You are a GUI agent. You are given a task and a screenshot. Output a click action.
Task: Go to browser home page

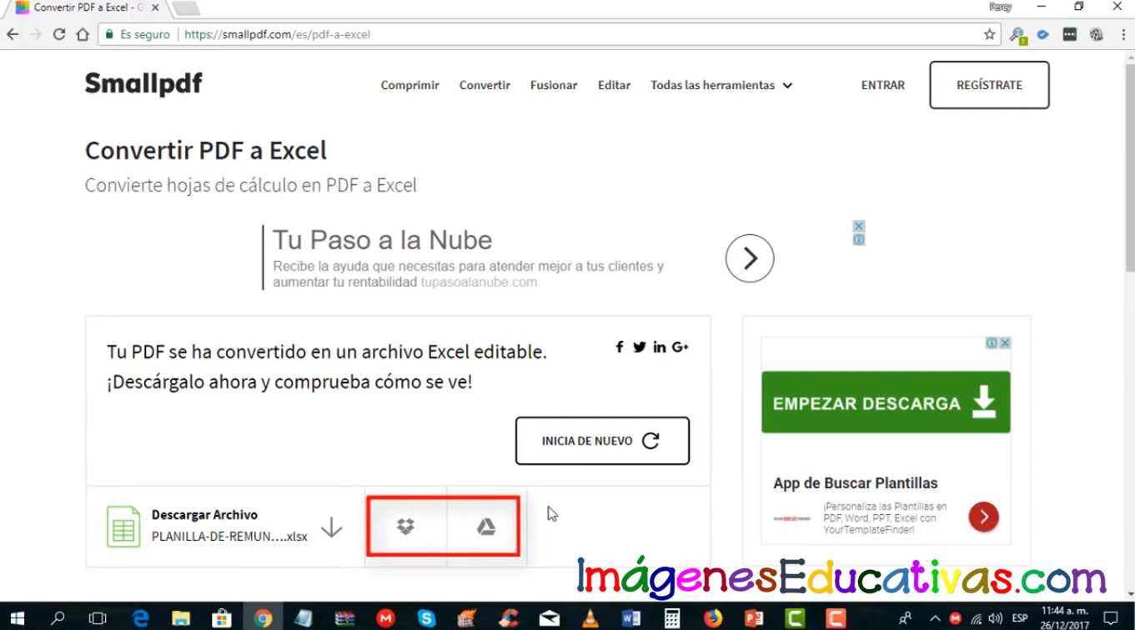pyautogui.click(x=83, y=34)
